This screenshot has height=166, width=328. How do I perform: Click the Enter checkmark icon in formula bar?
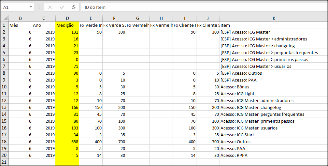coord(62,7)
